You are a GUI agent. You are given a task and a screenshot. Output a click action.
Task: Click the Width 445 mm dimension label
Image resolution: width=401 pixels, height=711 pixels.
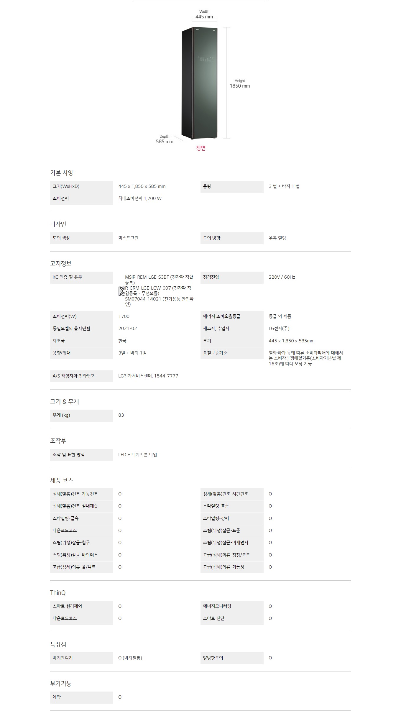(204, 14)
